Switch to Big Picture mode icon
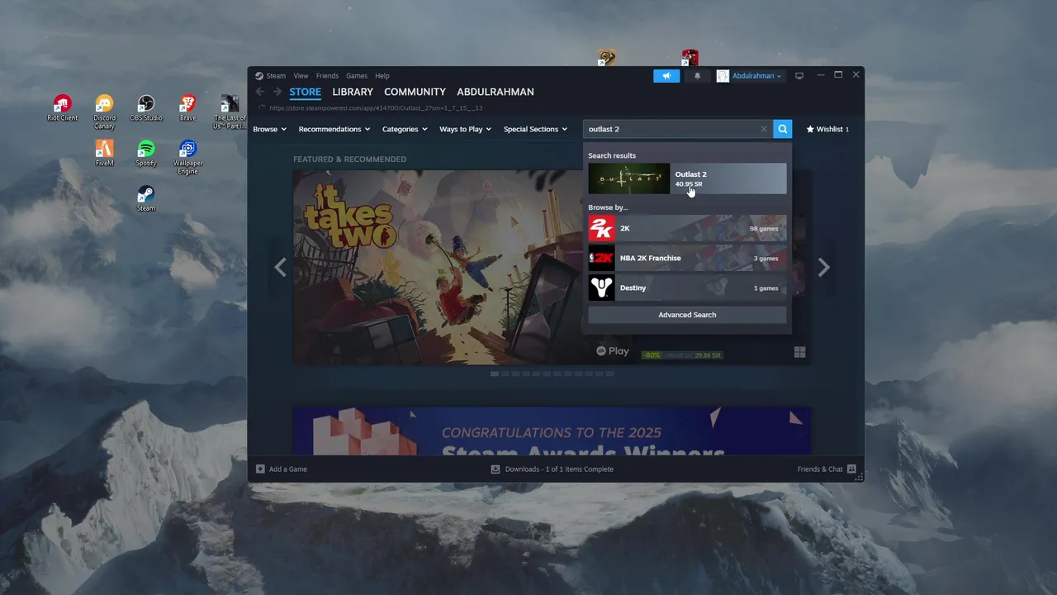Image resolution: width=1057 pixels, height=595 pixels. (799, 76)
